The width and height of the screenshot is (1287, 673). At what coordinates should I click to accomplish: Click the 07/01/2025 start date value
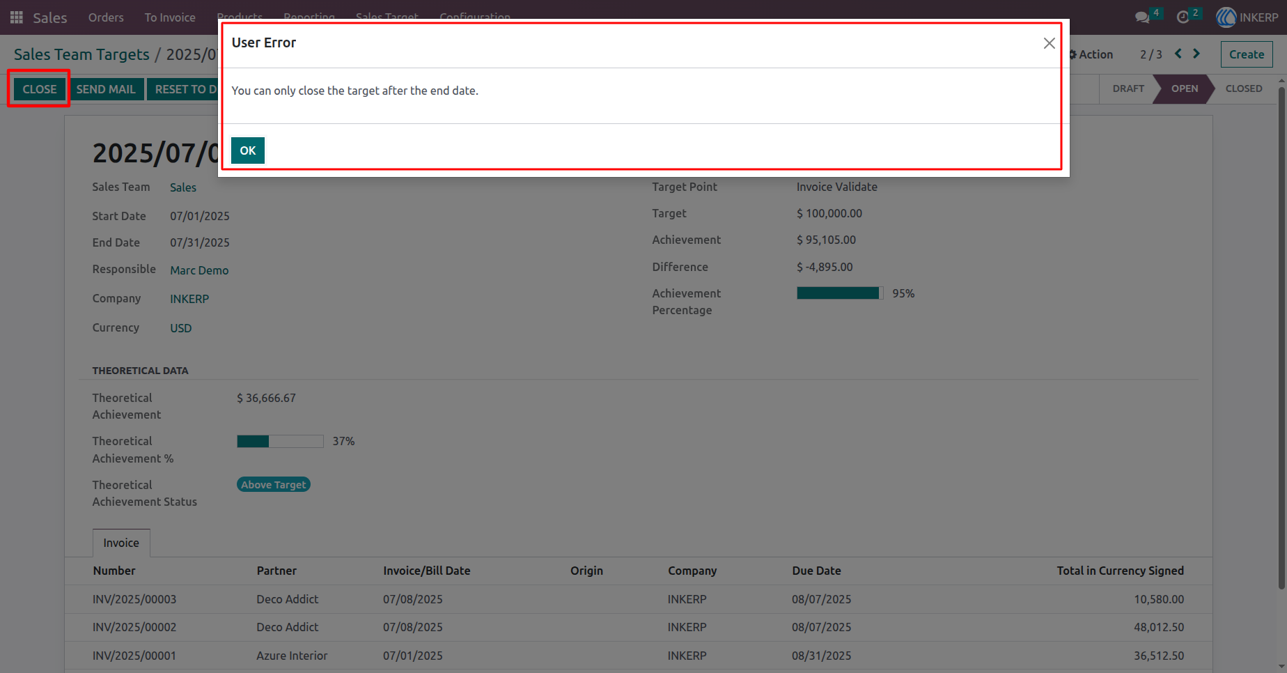(x=200, y=216)
